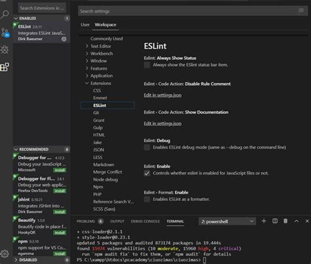Open the DEBUG CONSOLE tab
The height and width of the screenshot is (264, 311).
[x=145, y=221]
